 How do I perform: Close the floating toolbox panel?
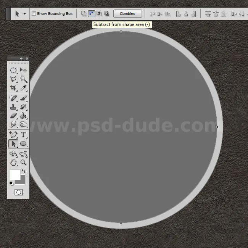pyautogui.click(x=27, y=58)
